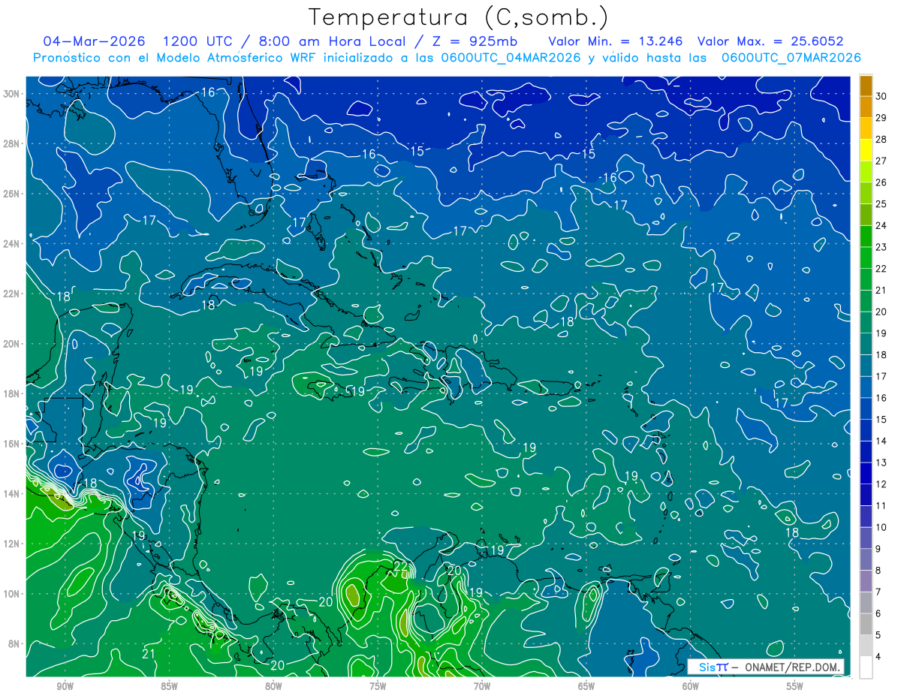Click latitude axis label "8N"
Viewport: 901px width, 696px height.
click(15, 643)
